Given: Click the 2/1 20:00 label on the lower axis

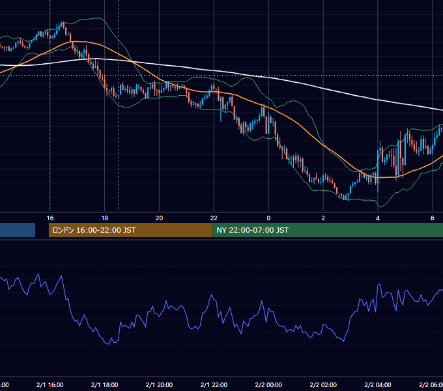Looking at the screenshot, I should pos(160,385).
